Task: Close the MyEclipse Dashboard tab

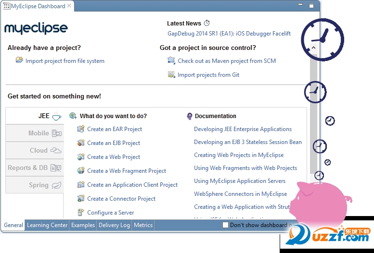Action: (x=69, y=6)
